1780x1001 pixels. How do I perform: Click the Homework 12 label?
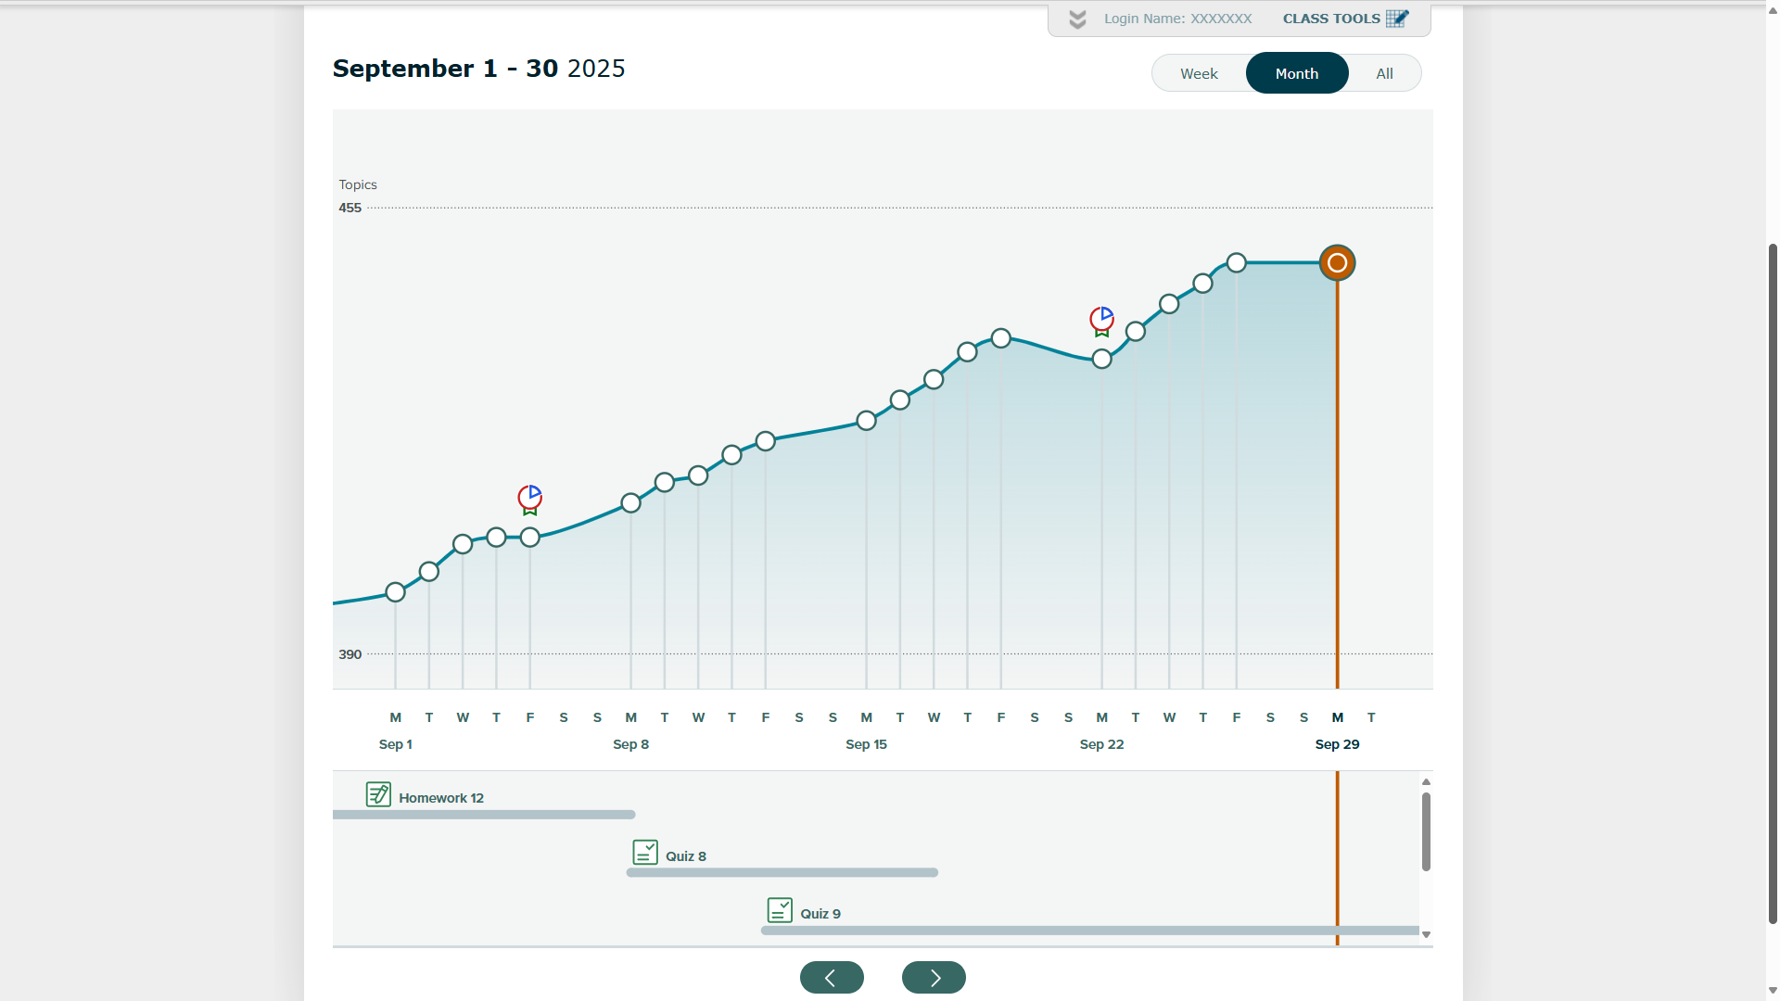[441, 798]
